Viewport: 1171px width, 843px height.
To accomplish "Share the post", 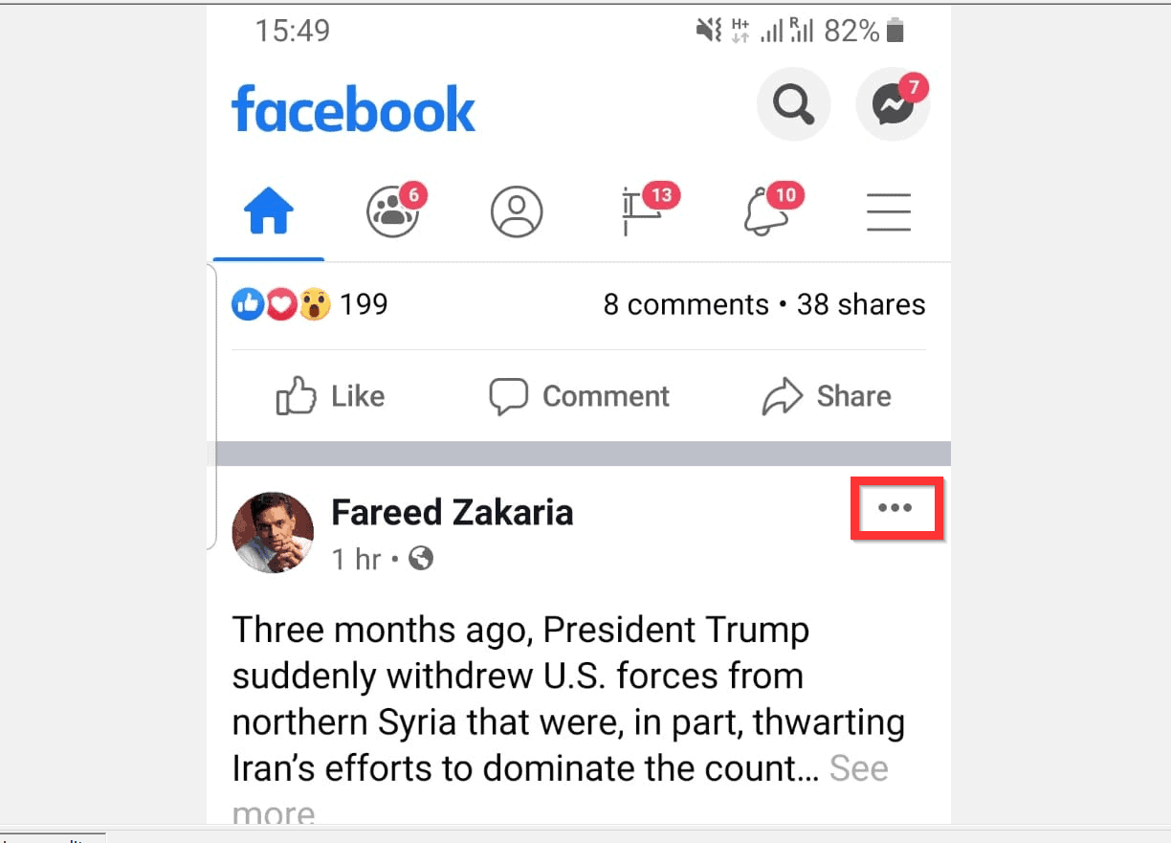I will pyautogui.click(x=827, y=396).
